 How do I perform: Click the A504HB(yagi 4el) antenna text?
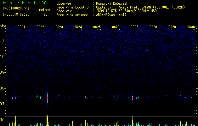click(x=111, y=15)
